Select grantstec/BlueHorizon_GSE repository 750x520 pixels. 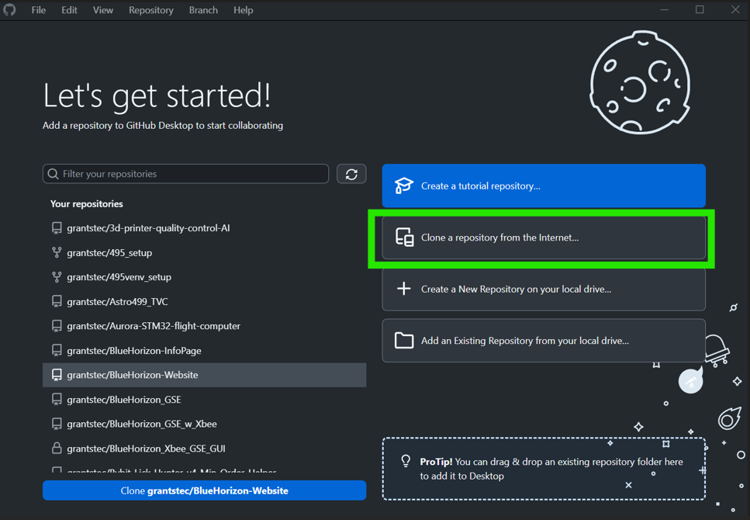[x=204, y=400]
